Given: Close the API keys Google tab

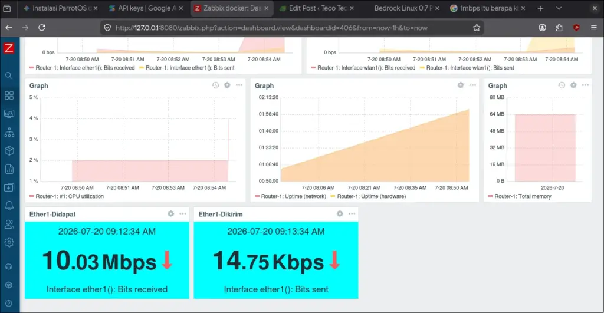Looking at the screenshot, I should point(180,8).
